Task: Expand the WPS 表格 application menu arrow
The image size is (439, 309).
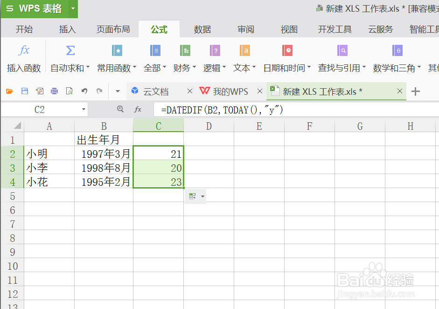Action: 73,8
